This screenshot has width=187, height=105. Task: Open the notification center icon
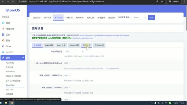click(x=182, y=103)
